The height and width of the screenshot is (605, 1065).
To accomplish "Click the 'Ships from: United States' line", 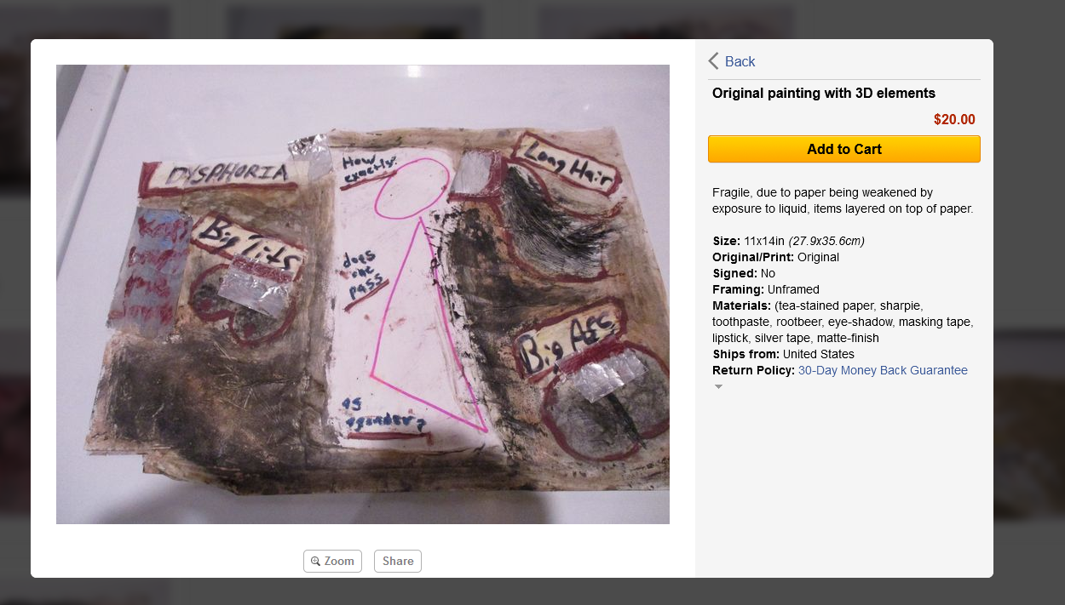I will tap(783, 354).
